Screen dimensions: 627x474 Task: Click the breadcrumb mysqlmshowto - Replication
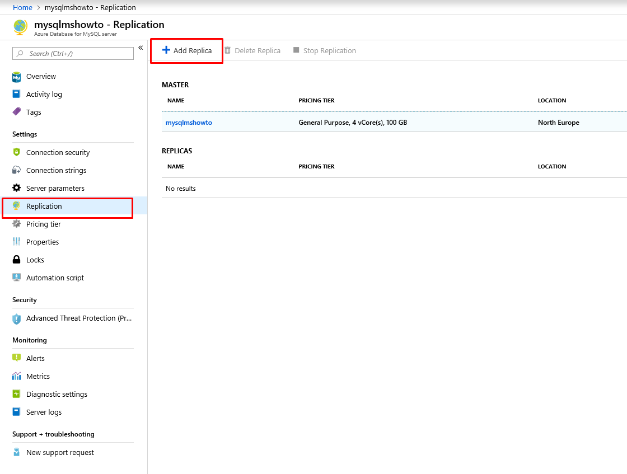point(90,8)
